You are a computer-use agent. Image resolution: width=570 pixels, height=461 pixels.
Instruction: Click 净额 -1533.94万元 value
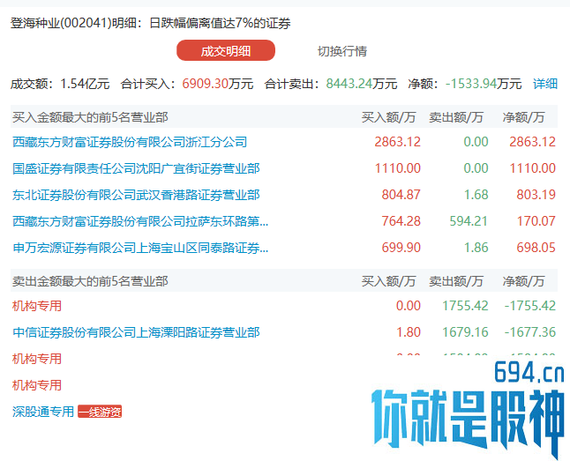coord(484,84)
